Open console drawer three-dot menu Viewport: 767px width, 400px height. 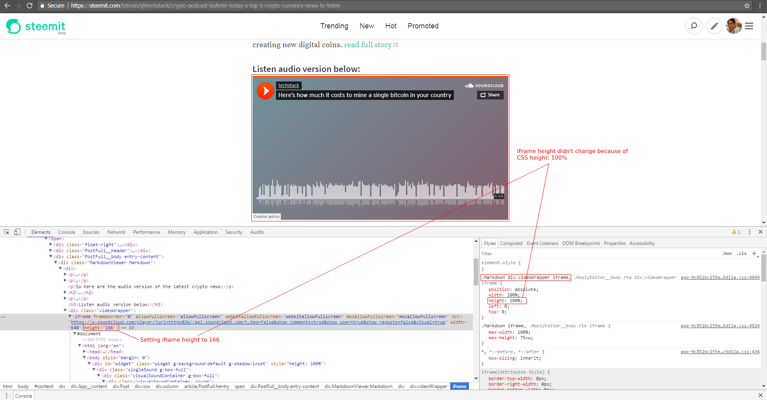(x=6, y=396)
